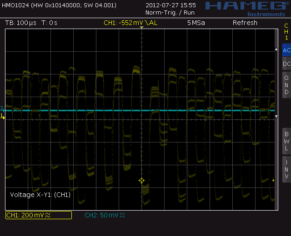
Task: Click the CH1 yellow ground level marker
Action: 2,117
